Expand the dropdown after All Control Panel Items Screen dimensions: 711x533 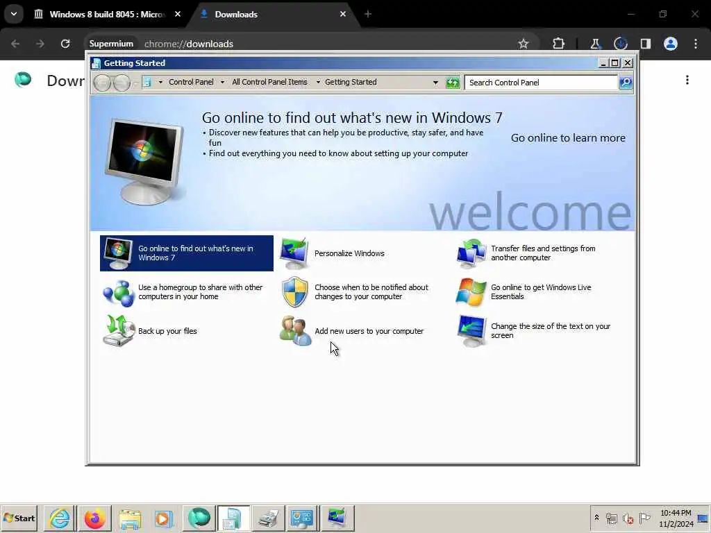click(x=318, y=83)
